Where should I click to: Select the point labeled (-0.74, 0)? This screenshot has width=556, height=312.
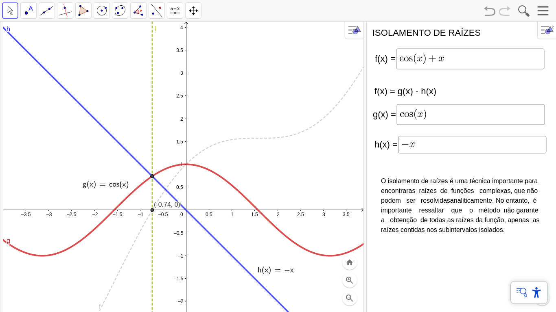tap(152, 210)
